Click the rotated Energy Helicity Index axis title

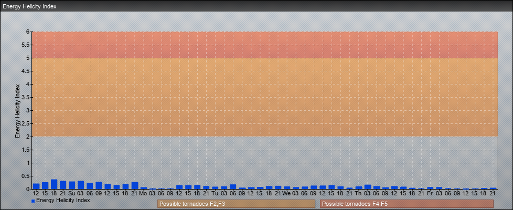(17, 111)
